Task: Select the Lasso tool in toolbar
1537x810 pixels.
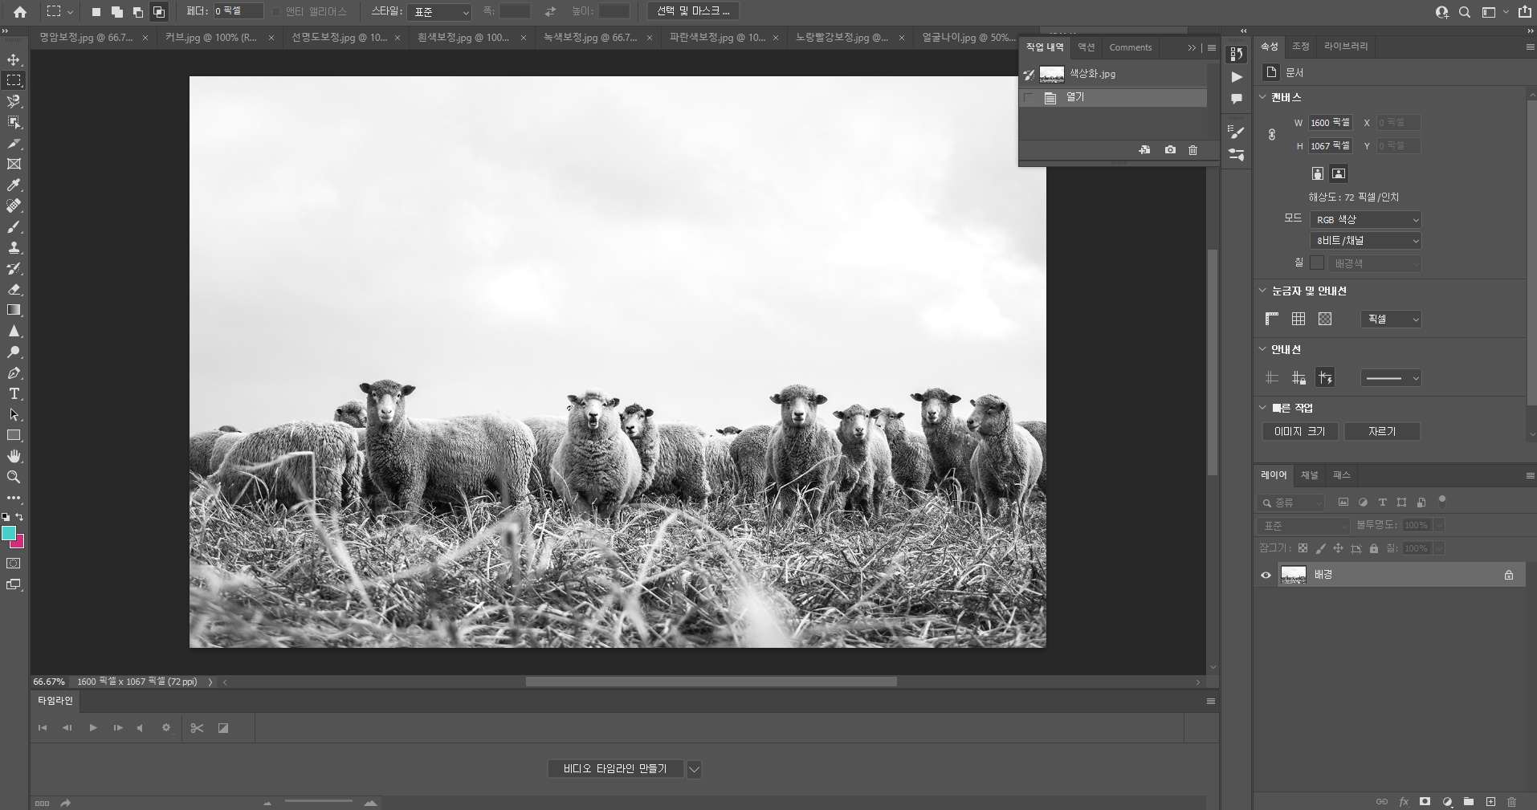Action: [14, 101]
